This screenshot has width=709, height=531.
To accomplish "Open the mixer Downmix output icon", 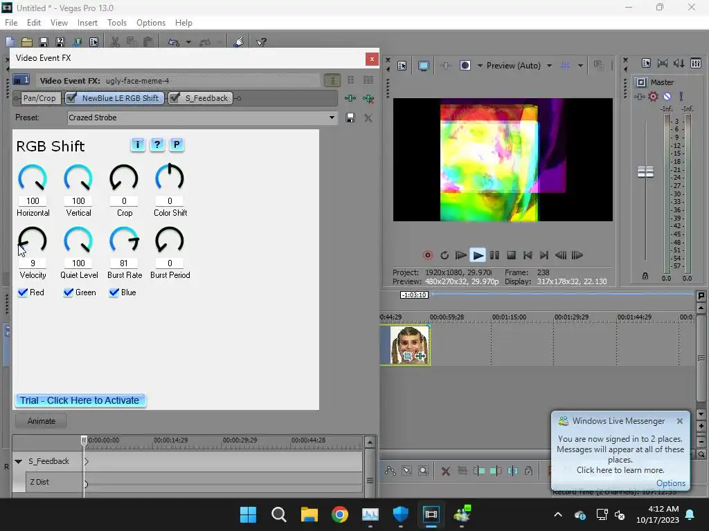I will coord(663,63).
